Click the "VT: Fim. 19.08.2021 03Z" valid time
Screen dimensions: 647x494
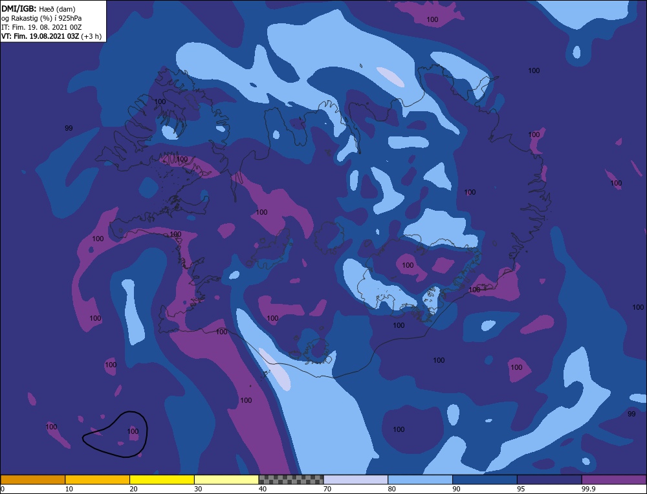(x=41, y=36)
